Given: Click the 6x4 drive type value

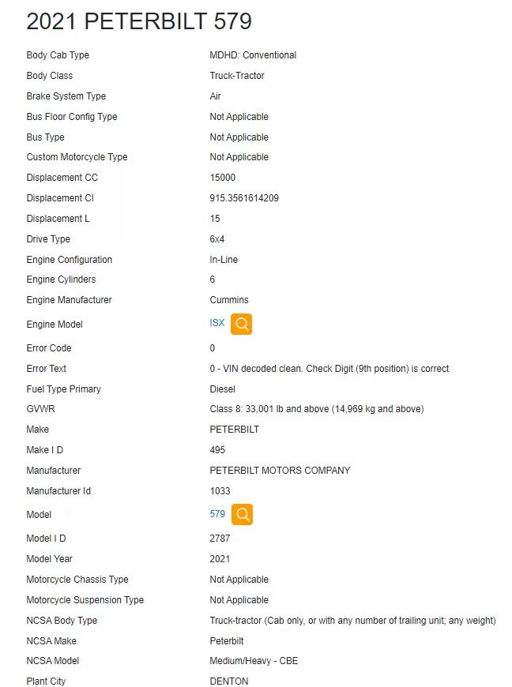Looking at the screenshot, I should 217,239.
